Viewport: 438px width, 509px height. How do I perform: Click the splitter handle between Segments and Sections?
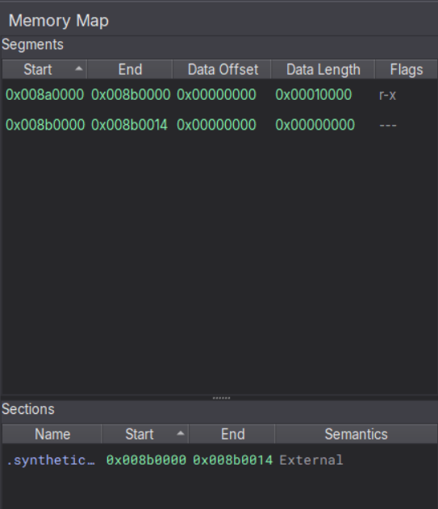(221, 398)
